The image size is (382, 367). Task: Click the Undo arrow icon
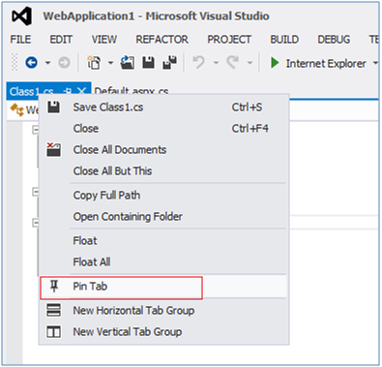click(x=198, y=62)
